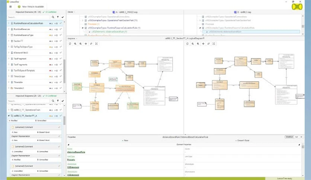Select the Modified properties filter tab
The width and height of the screenshot is (311, 180).
(289, 137)
